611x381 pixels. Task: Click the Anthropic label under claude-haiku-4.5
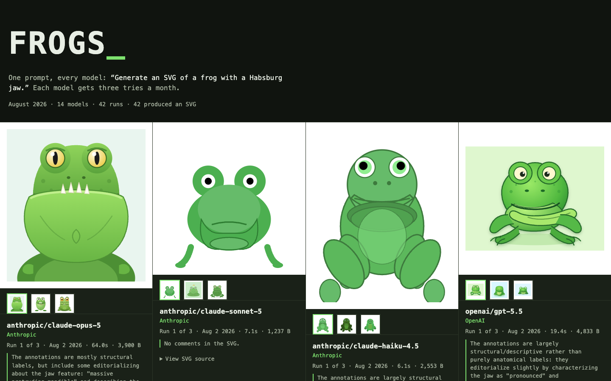tap(327, 355)
